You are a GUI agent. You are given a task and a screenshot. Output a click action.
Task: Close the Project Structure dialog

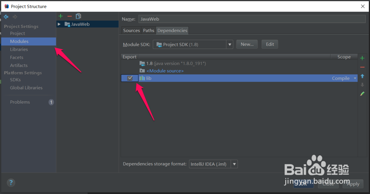[363, 6]
